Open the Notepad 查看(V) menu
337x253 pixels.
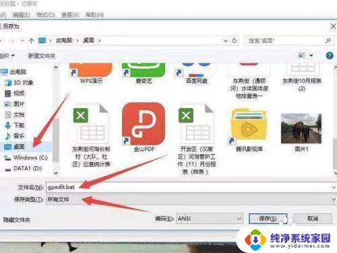pos(70,15)
